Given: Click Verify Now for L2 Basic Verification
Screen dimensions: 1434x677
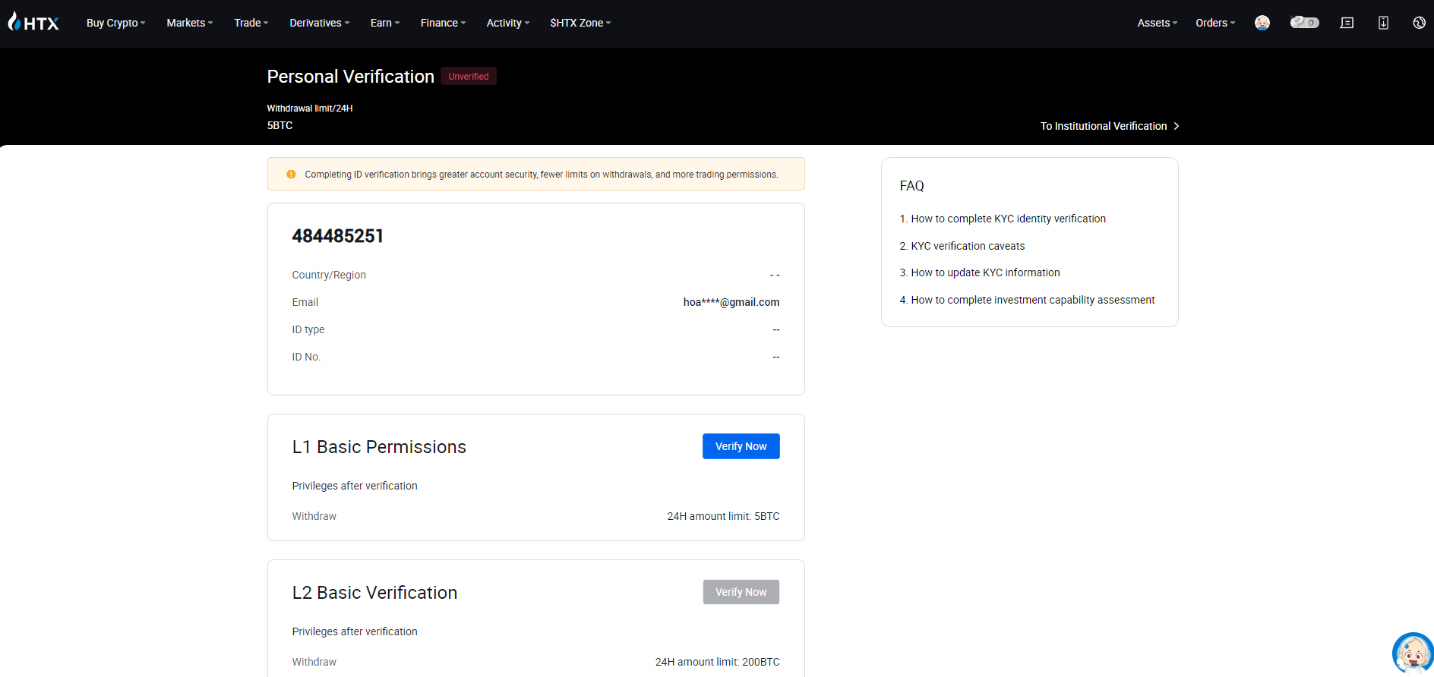Looking at the screenshot, I should pyautogui.click(x=741, y=592).
